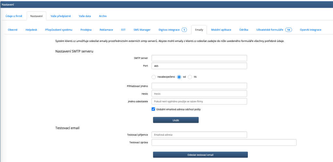Viewport: 333px width, 162px height.
Task: Open Přizpůsobení systému tab
Action: (x=59, y=30)
